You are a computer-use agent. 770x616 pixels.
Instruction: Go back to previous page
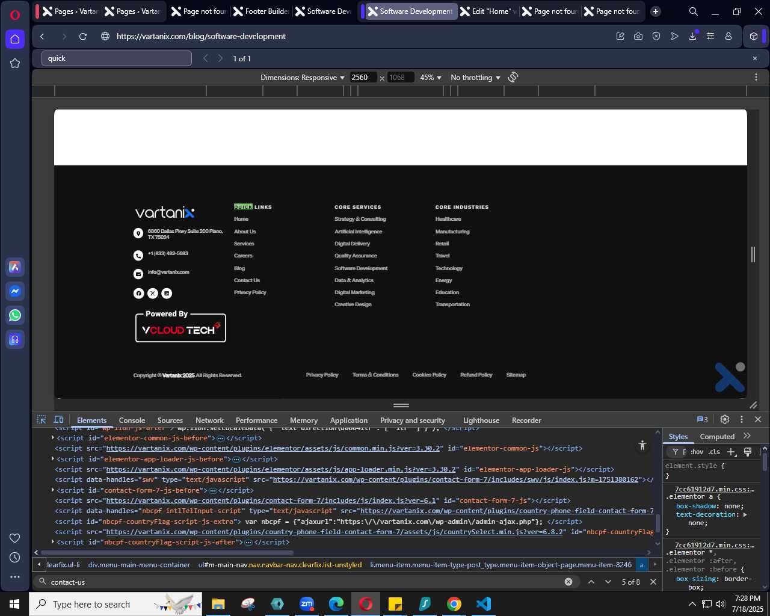click(42, 37)
